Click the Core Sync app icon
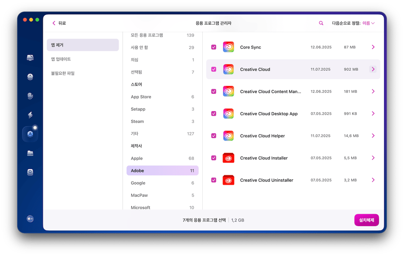The image size is (404, 256). pos(228,47)
